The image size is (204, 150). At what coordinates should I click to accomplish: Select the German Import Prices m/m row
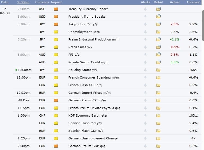click(89, 93)
